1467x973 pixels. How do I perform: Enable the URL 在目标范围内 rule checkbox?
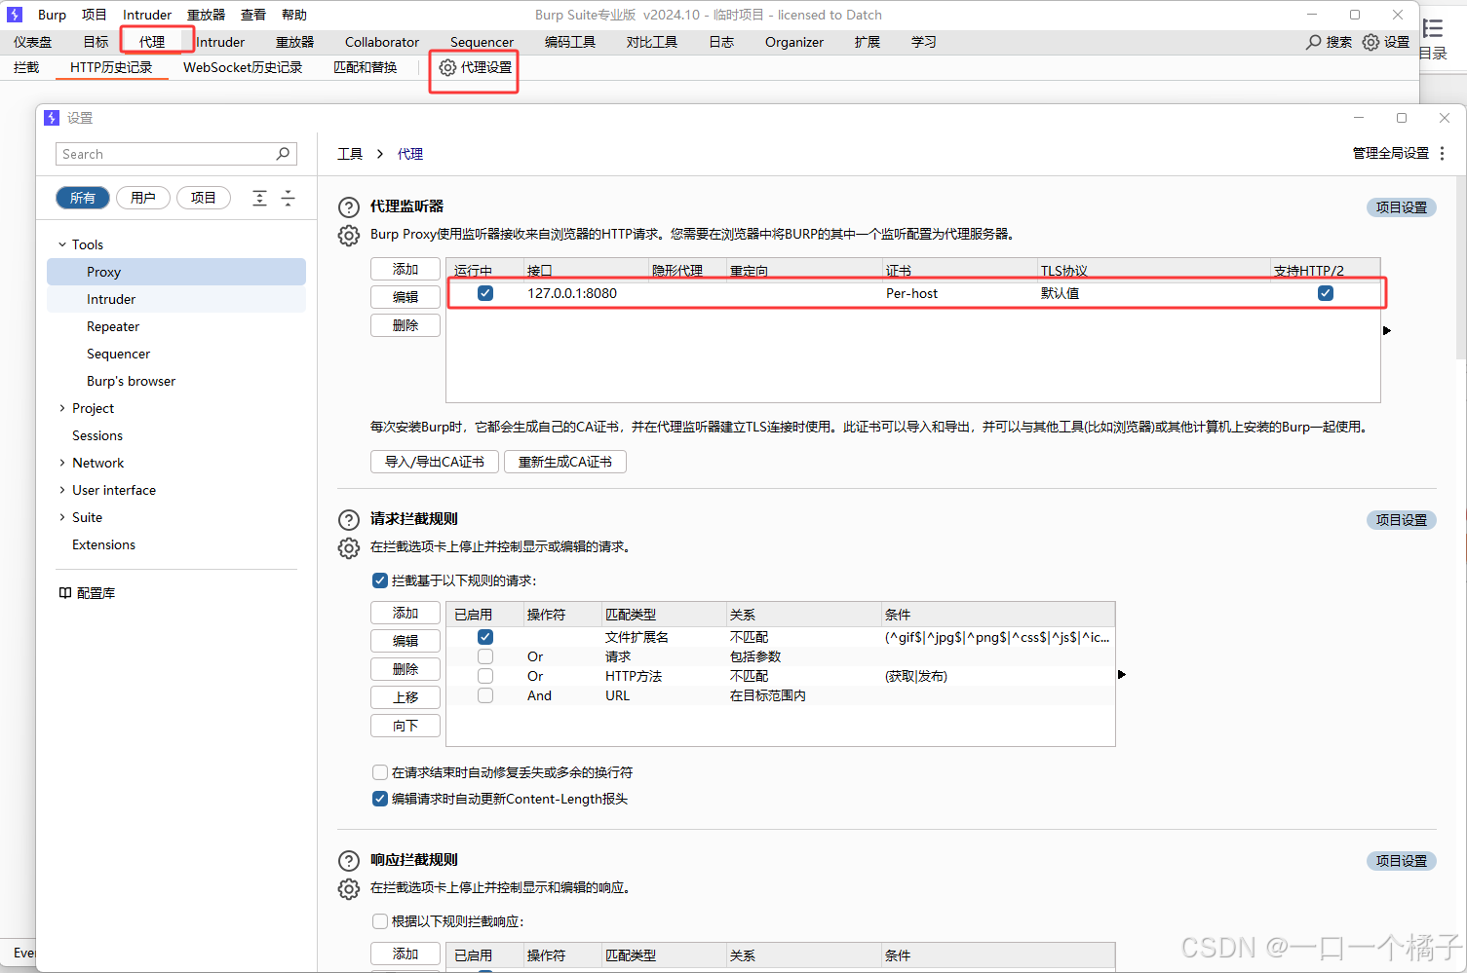click(x=485, y=695)
